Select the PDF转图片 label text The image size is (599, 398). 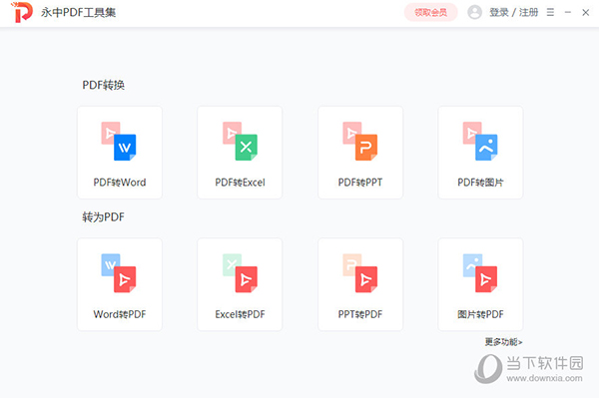[x=480, y=183]
